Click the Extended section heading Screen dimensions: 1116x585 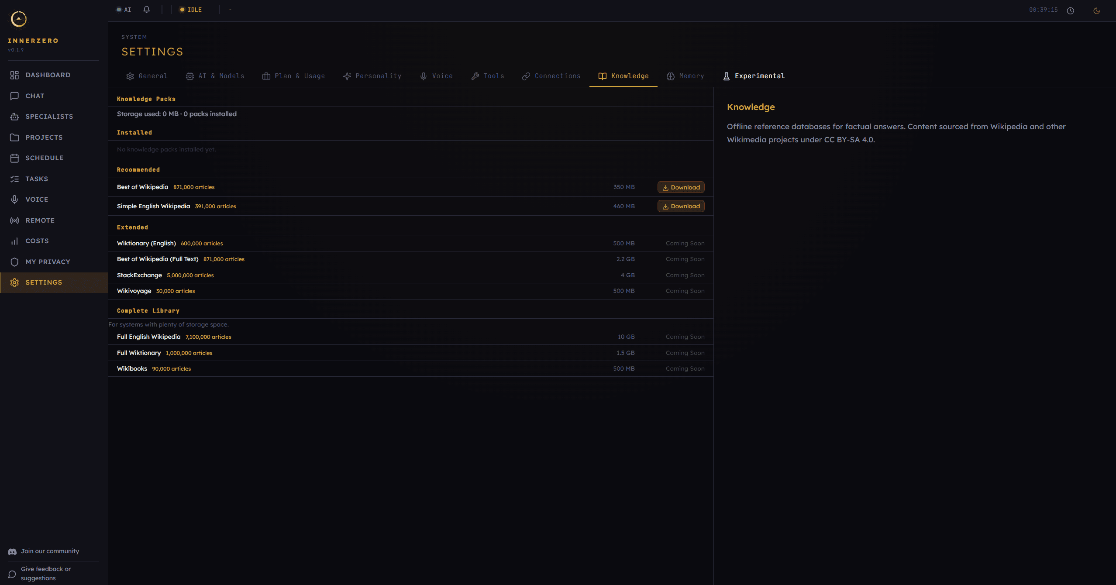point(132,227)
